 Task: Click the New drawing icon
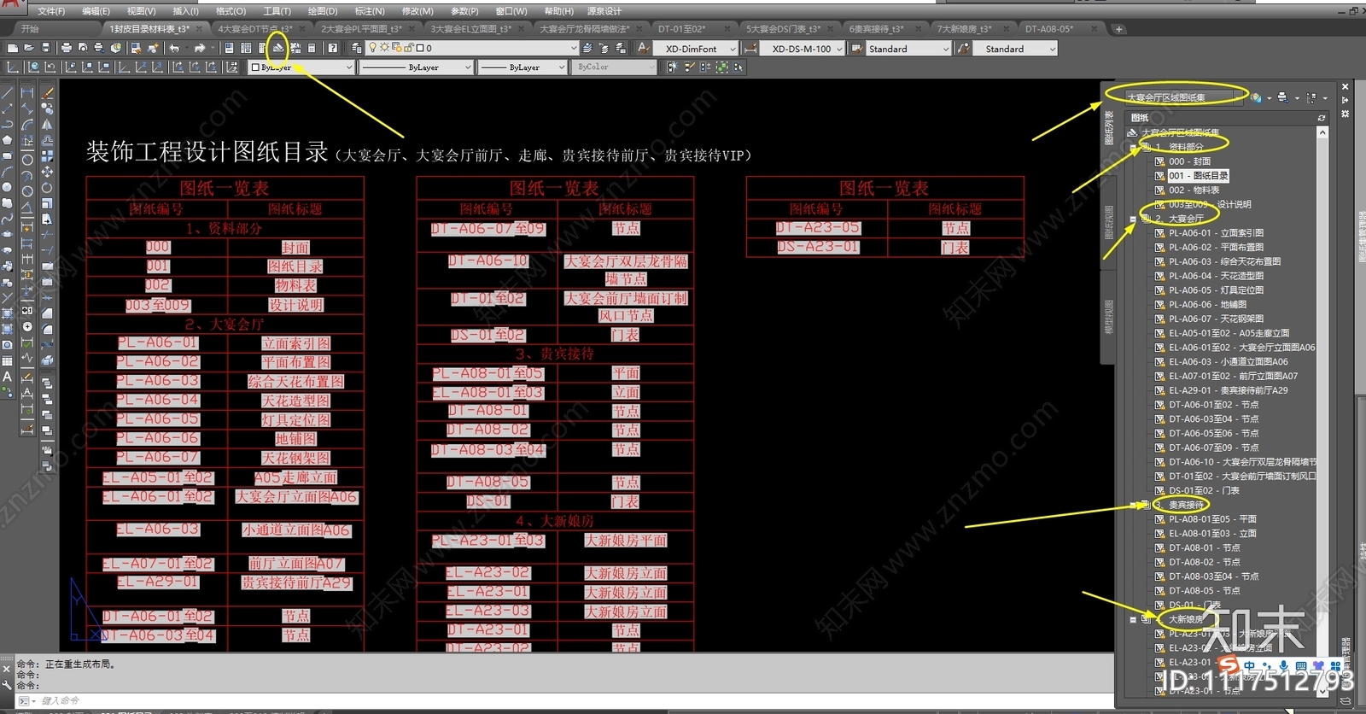coord(13,49)
